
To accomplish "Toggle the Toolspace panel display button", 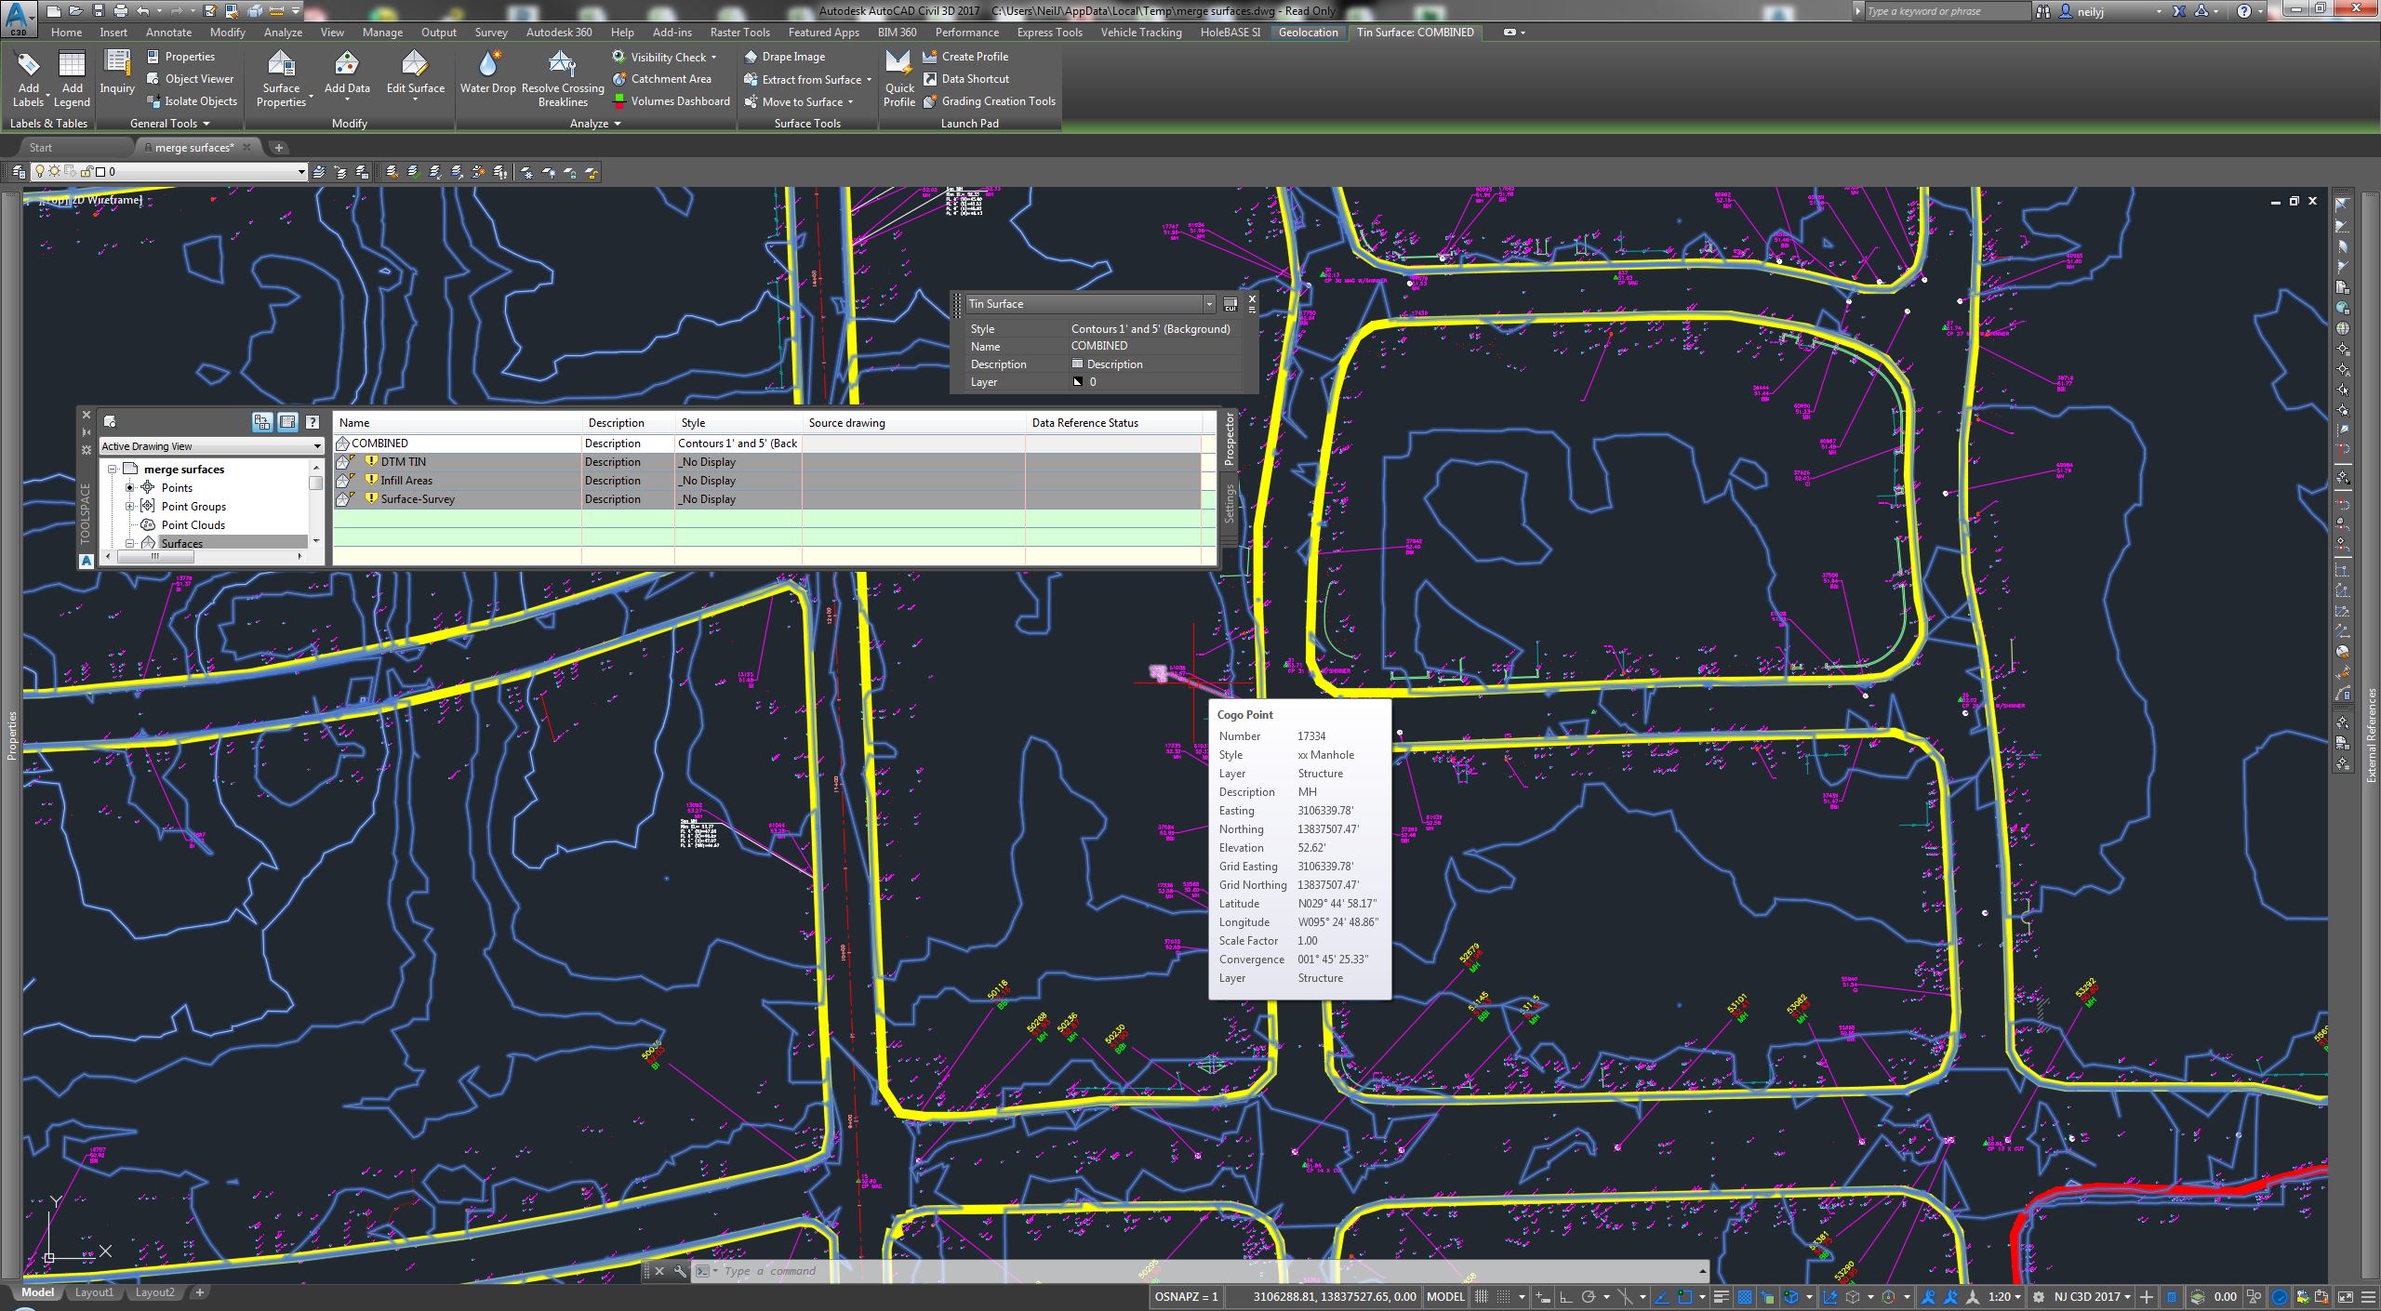I will [x=287, y=422].
